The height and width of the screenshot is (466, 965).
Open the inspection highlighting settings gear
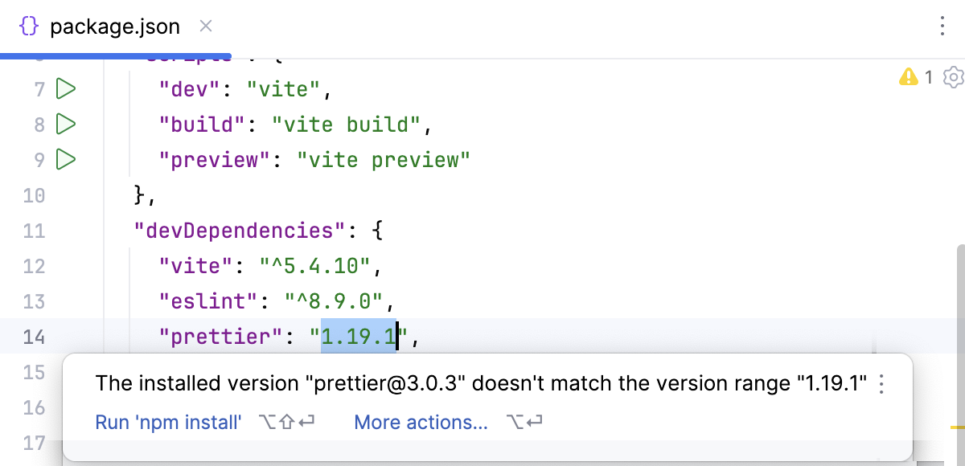[x=952, y=77]
